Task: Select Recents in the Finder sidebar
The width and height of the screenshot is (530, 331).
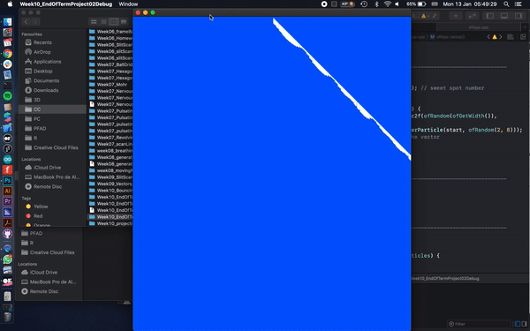Action: coord(52,42)
